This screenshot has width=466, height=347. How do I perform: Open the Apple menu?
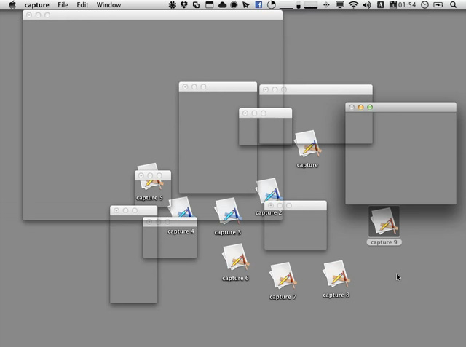pyautogui.click(x=12, y=5)
